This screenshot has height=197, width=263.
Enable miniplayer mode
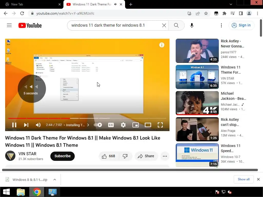click(x=136, y=125)
